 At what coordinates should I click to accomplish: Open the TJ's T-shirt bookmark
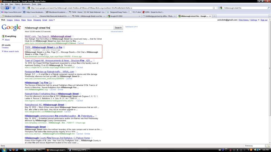point(135,12)
